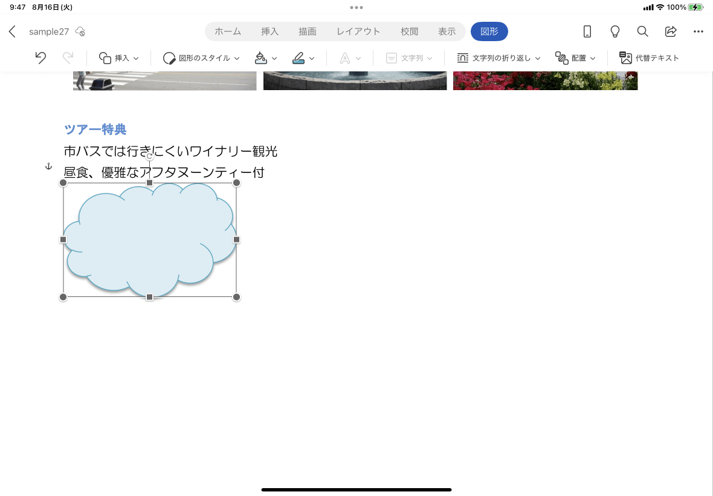The height and width of the screenshot is (496, 713).
Task: Expand shape fill color options arrow
Action: (274, 59)
